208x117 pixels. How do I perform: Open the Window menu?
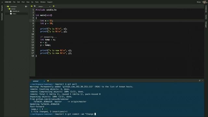pos(43,2)
